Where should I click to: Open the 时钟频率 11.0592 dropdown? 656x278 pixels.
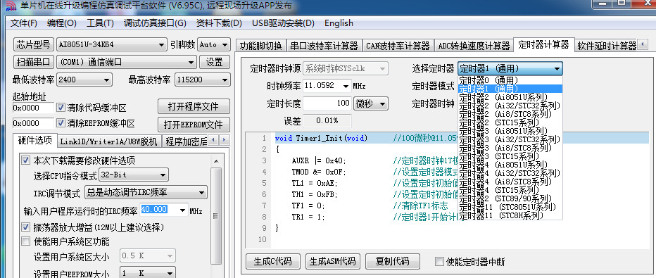point(346,86)
